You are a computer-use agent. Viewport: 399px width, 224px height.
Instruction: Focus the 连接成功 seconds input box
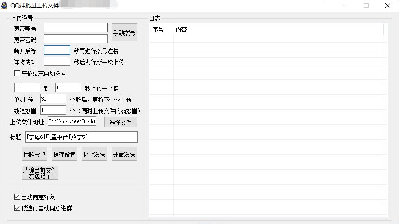click(57, 61)
